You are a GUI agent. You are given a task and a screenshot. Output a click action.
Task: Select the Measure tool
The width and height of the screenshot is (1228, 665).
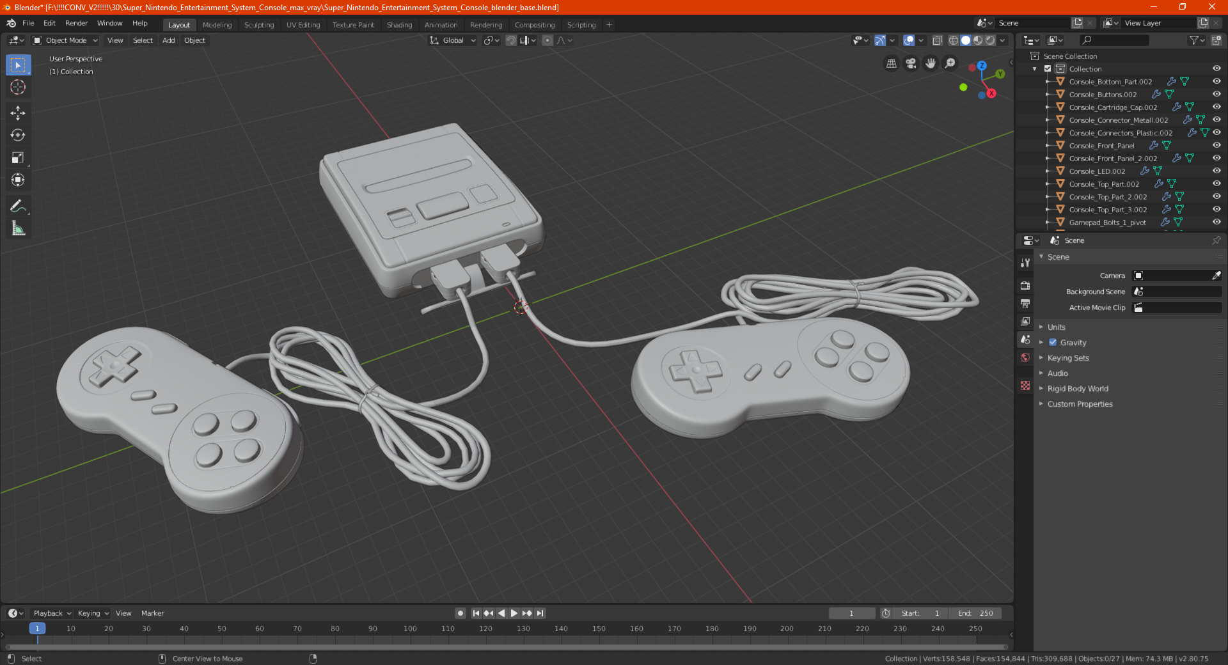[x=18, y=228]
